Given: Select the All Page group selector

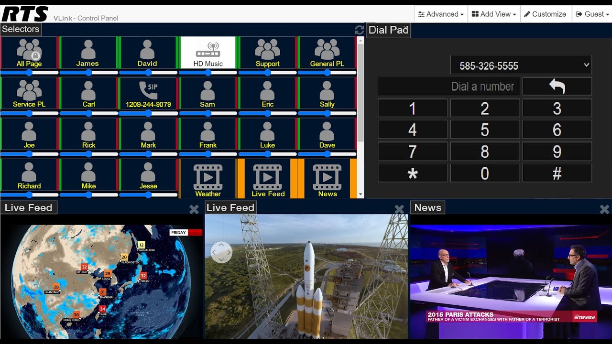Looking at the screenshot, I should pos(29,53).
